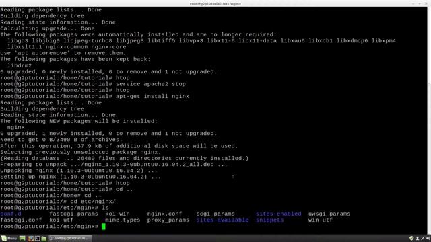
Task: Click the '(Reading database ... 26480 files' line
Action: tap(124, 159)
